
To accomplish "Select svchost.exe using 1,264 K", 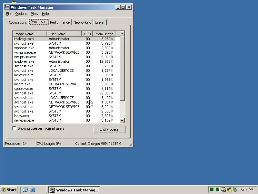I will coord(64,70).
